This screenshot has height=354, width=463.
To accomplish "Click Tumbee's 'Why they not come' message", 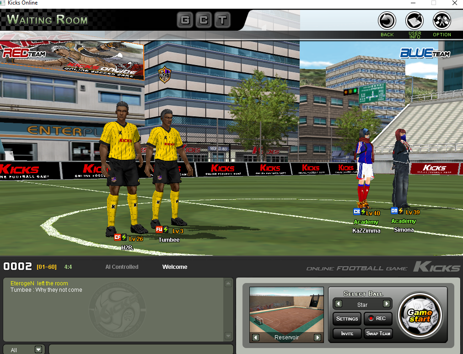I will [x=46, y=289].
